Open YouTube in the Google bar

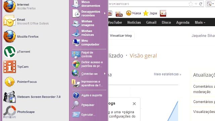coord(115,23)
